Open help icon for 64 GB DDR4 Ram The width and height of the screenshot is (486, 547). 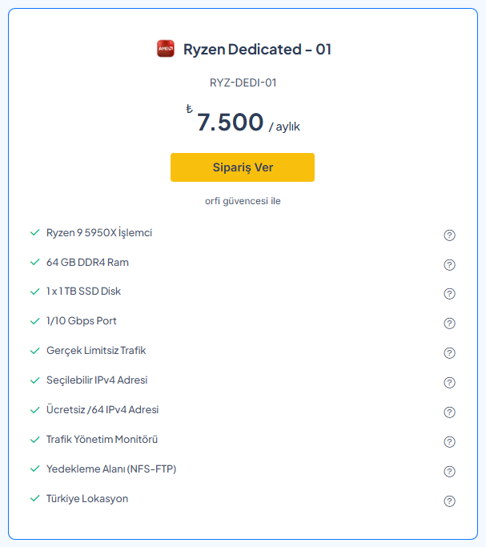coord(449,265)
